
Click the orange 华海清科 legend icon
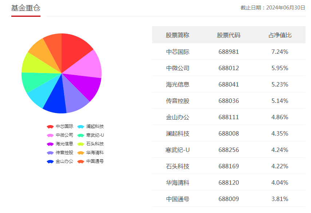(81, 153)
